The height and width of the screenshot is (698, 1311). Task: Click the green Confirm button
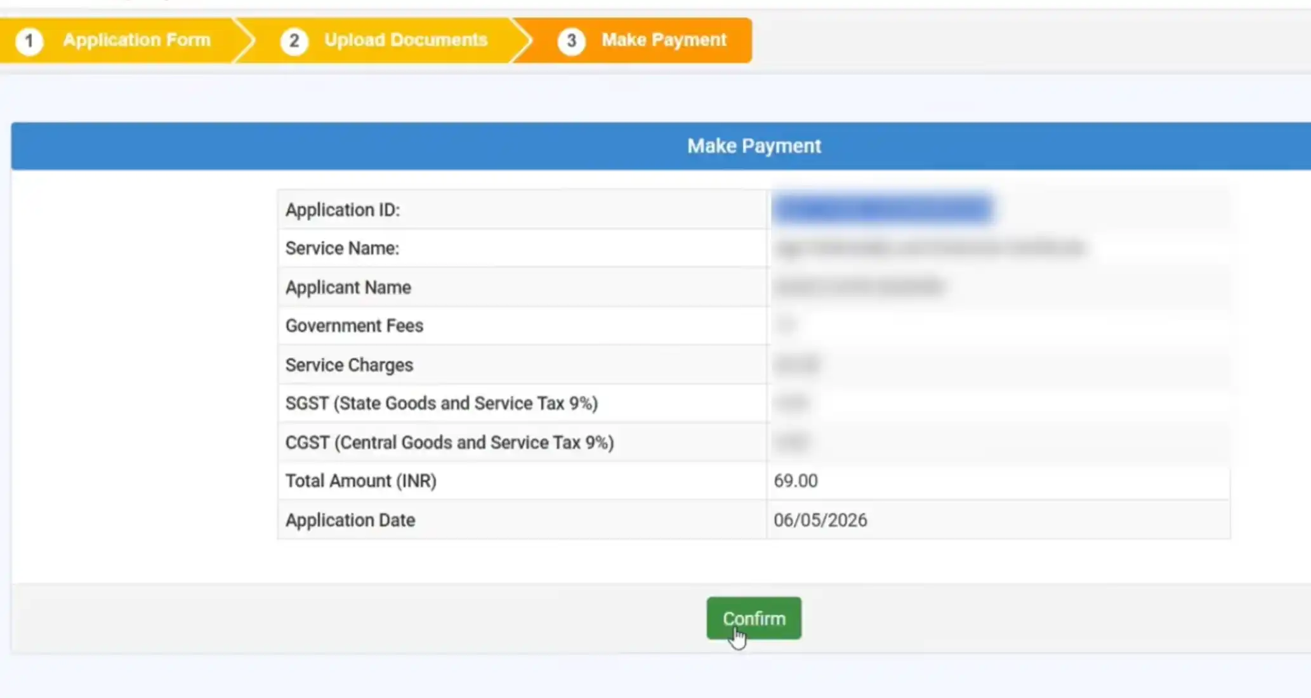click(x=754, y=618)
